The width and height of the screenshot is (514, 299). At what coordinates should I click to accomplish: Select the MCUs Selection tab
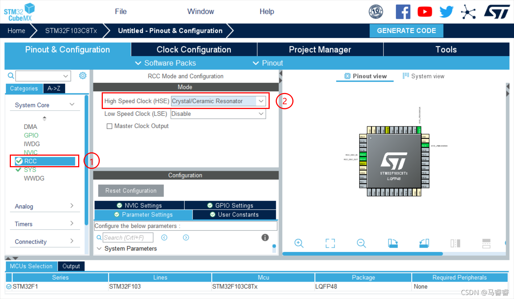(31, 266)
